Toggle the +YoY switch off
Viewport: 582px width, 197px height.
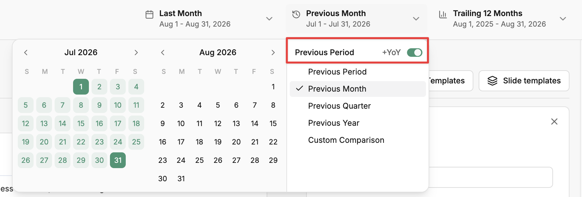click(x=414, y=53)
